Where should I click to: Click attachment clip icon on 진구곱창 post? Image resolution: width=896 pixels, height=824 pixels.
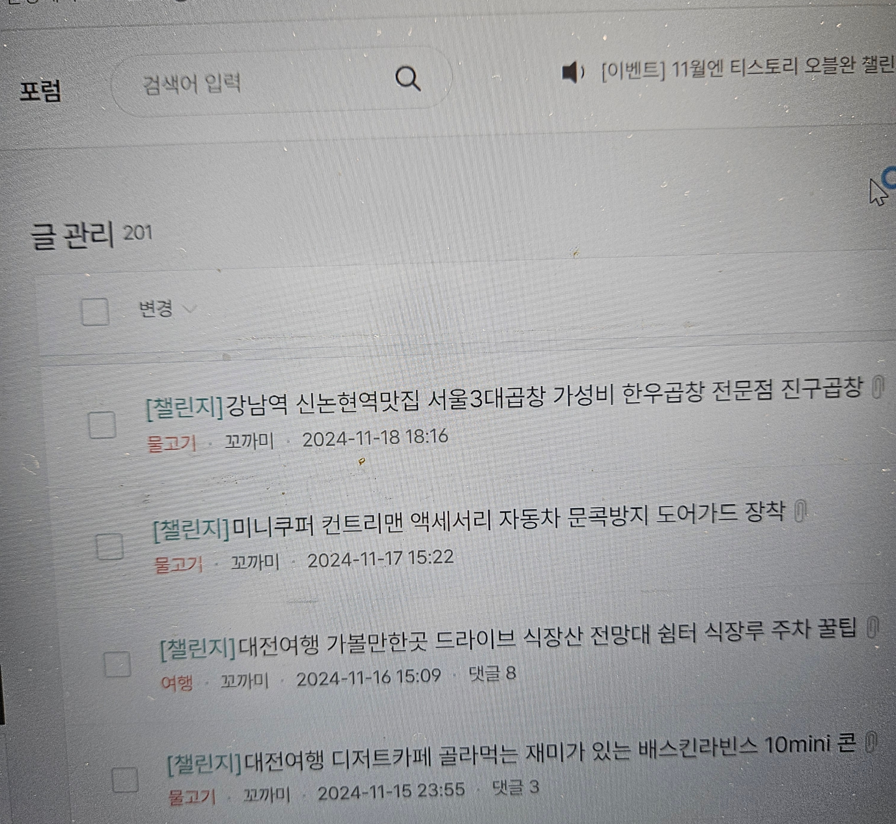(x=877, y=387)
